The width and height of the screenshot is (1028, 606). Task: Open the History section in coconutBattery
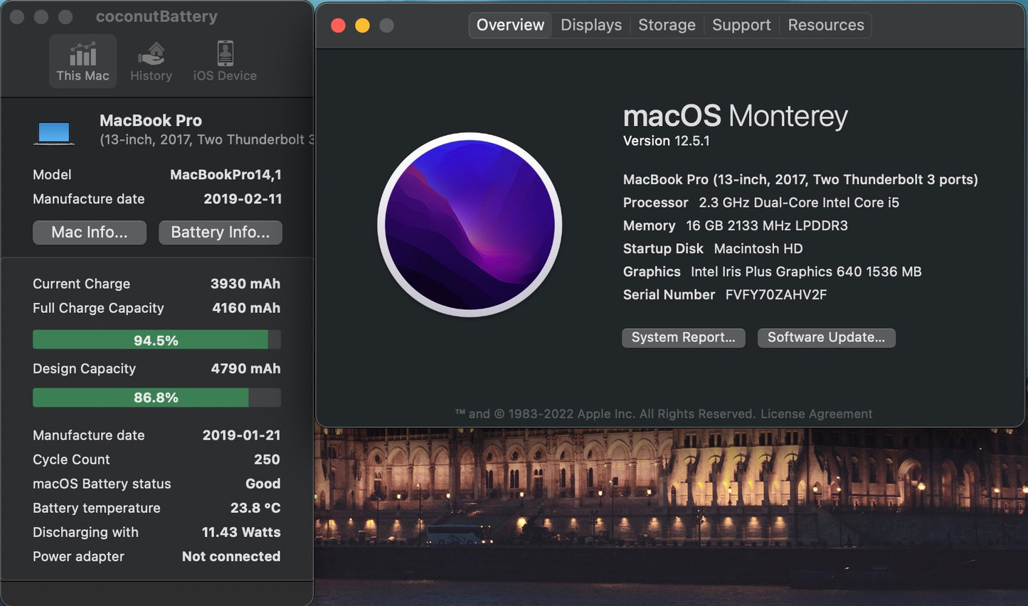tap(151, 60)
